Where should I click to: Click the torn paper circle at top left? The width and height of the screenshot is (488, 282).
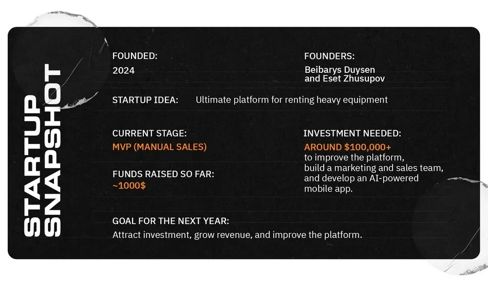(62, 59)
